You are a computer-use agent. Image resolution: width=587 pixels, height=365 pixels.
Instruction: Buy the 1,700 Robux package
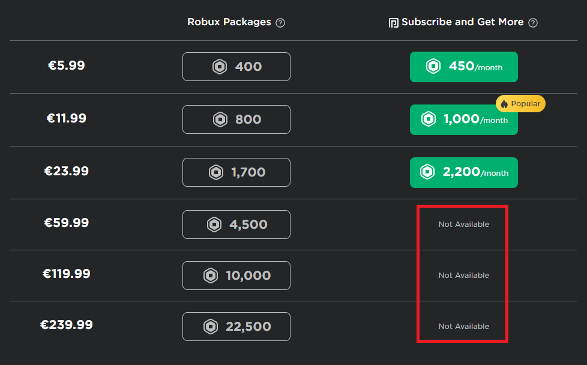[x=236, y=172]
